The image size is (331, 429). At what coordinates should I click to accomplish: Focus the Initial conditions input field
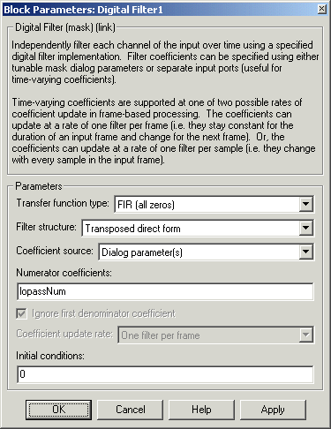(x=165, y=374)
